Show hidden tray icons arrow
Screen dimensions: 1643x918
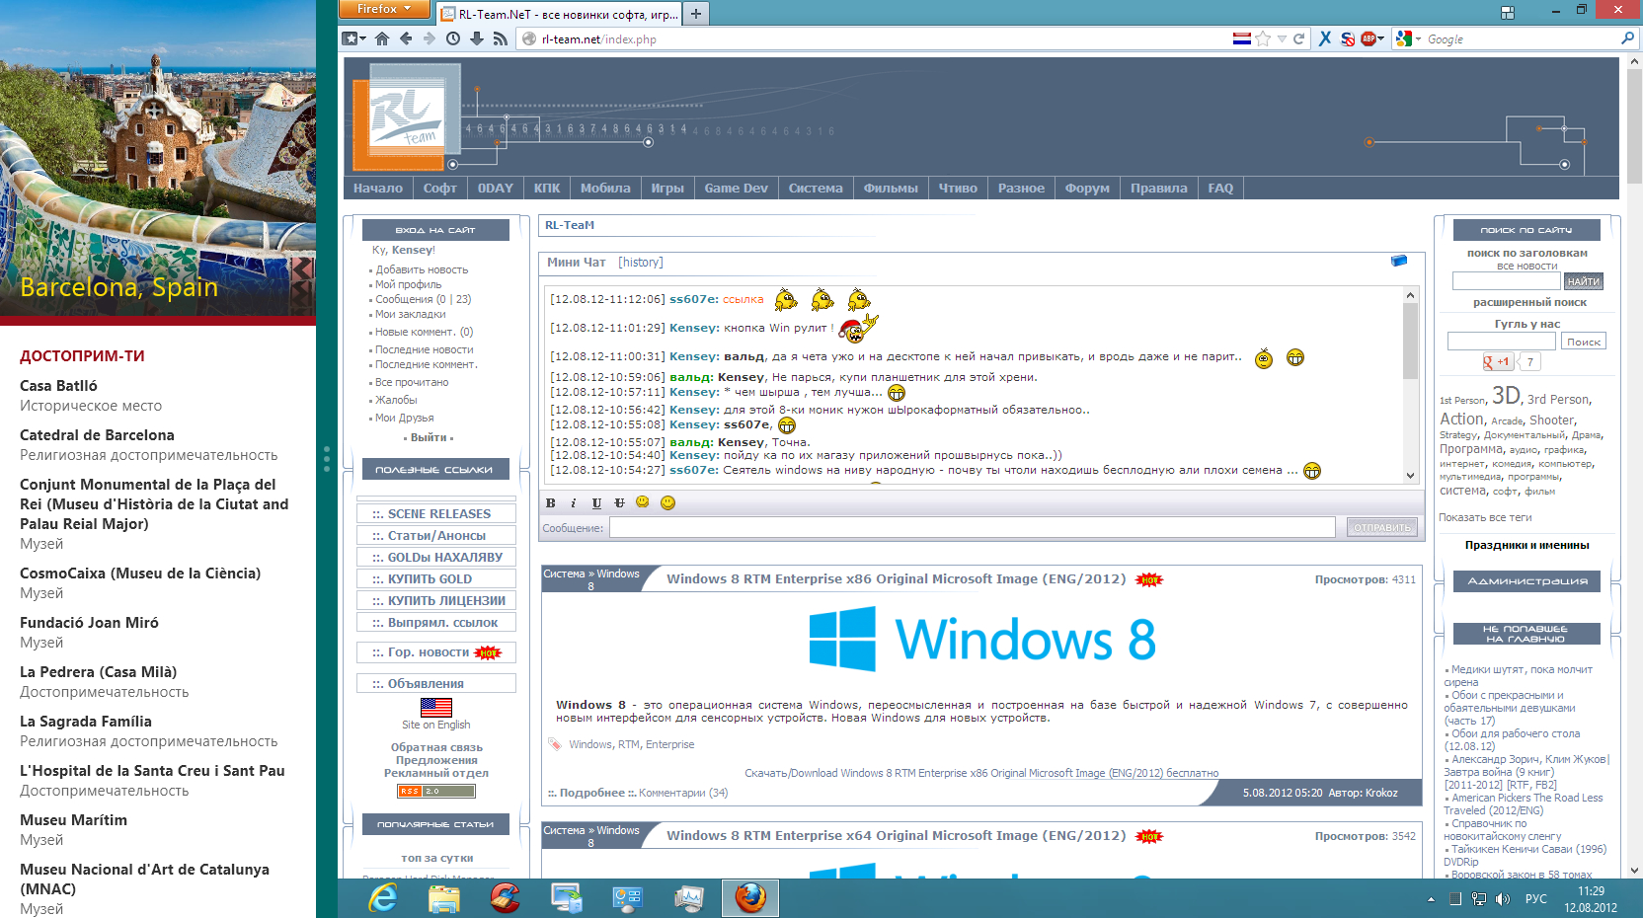[1431, 899]
